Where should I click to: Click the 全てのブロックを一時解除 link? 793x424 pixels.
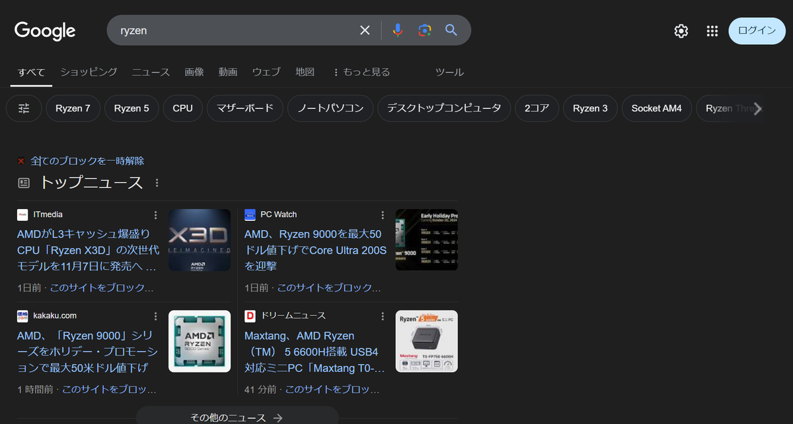coord(87,161)
